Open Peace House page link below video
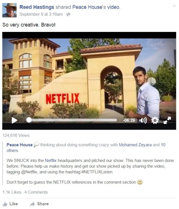This screenshot has width=179, height=209. point(20,145)
